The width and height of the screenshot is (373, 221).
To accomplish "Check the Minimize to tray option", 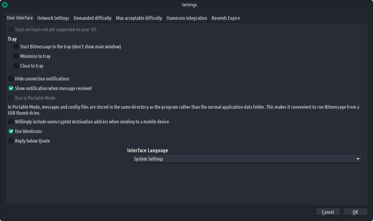I will point(16,56).
